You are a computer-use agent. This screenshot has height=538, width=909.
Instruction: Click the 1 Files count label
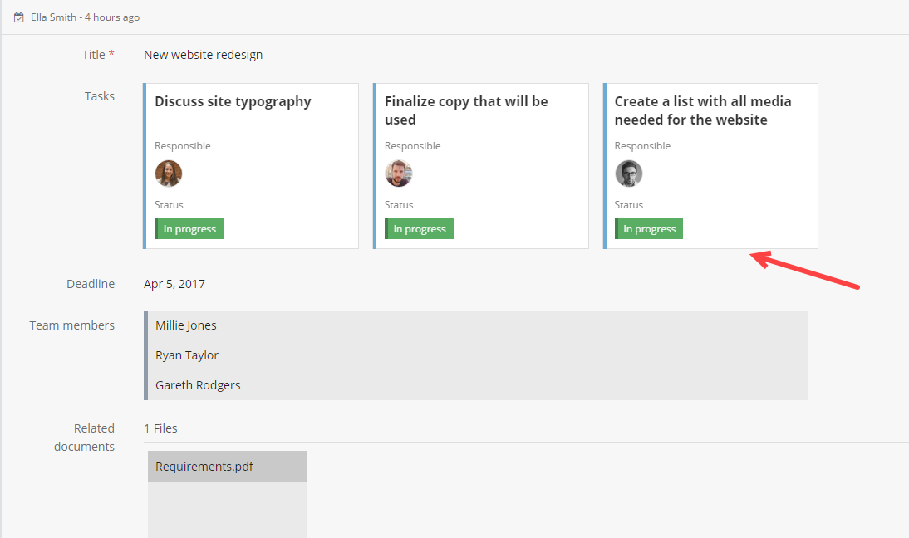(160, 428)
